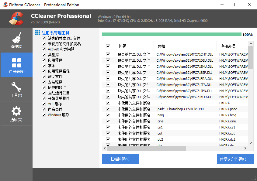
Task: Uncheck 废弃的软件 checkbox
Action: [44, 87]
